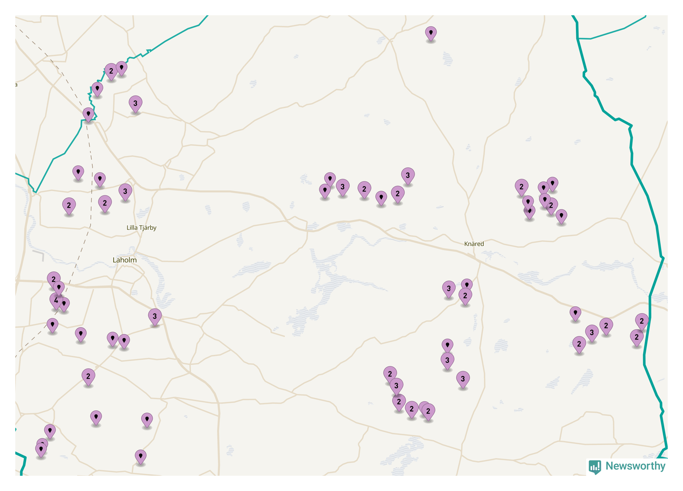
Task: Open the 3-cluster marker directly north of Lilla Tjärby
Action: pyautogui.click(x=125, y=192)
